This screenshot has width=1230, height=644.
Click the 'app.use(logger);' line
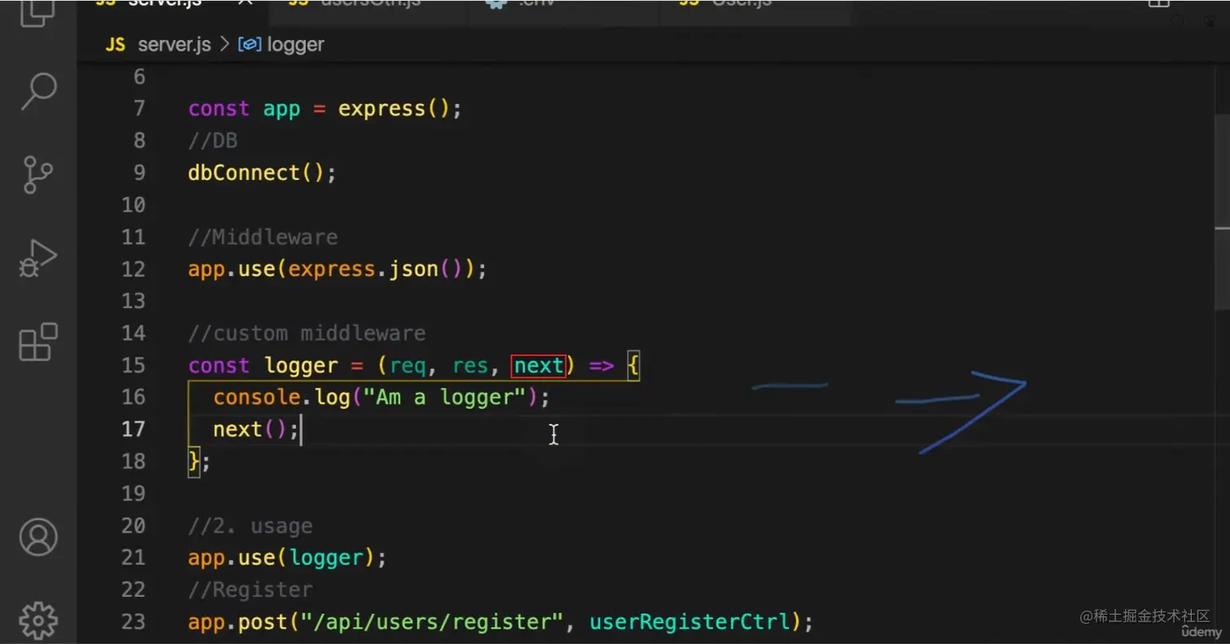click(x=287, y=558)
